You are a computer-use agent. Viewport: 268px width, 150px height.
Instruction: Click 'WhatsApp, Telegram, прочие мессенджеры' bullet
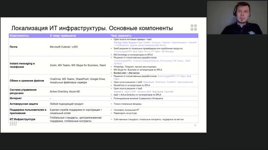[135, 67]
